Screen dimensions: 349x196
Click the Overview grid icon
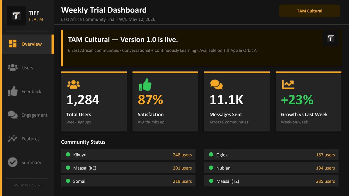pos(13,44)
